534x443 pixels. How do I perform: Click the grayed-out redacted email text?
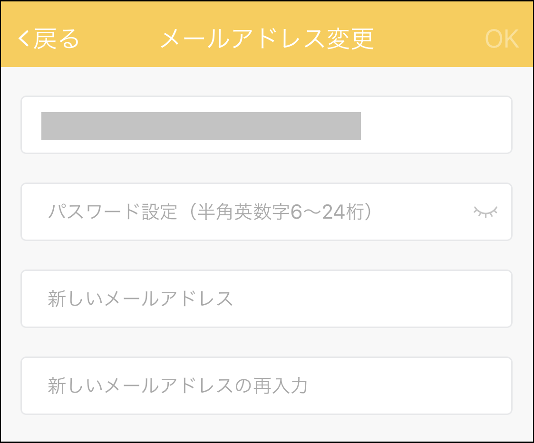pyautogui.click(x=201, y=126)
